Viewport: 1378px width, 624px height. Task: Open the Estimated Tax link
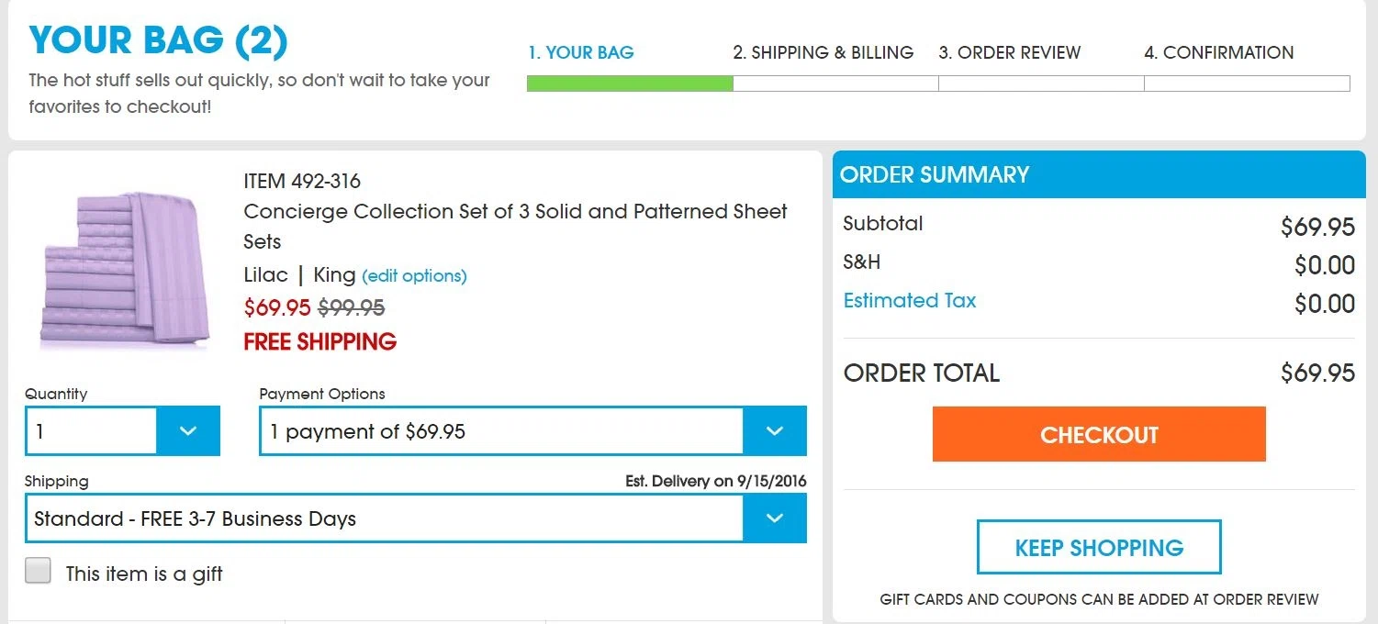910,300
